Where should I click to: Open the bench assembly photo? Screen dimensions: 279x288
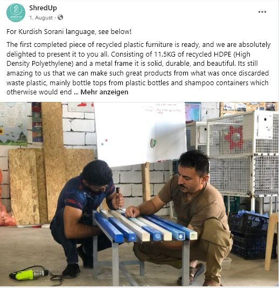tap(139, 194)
